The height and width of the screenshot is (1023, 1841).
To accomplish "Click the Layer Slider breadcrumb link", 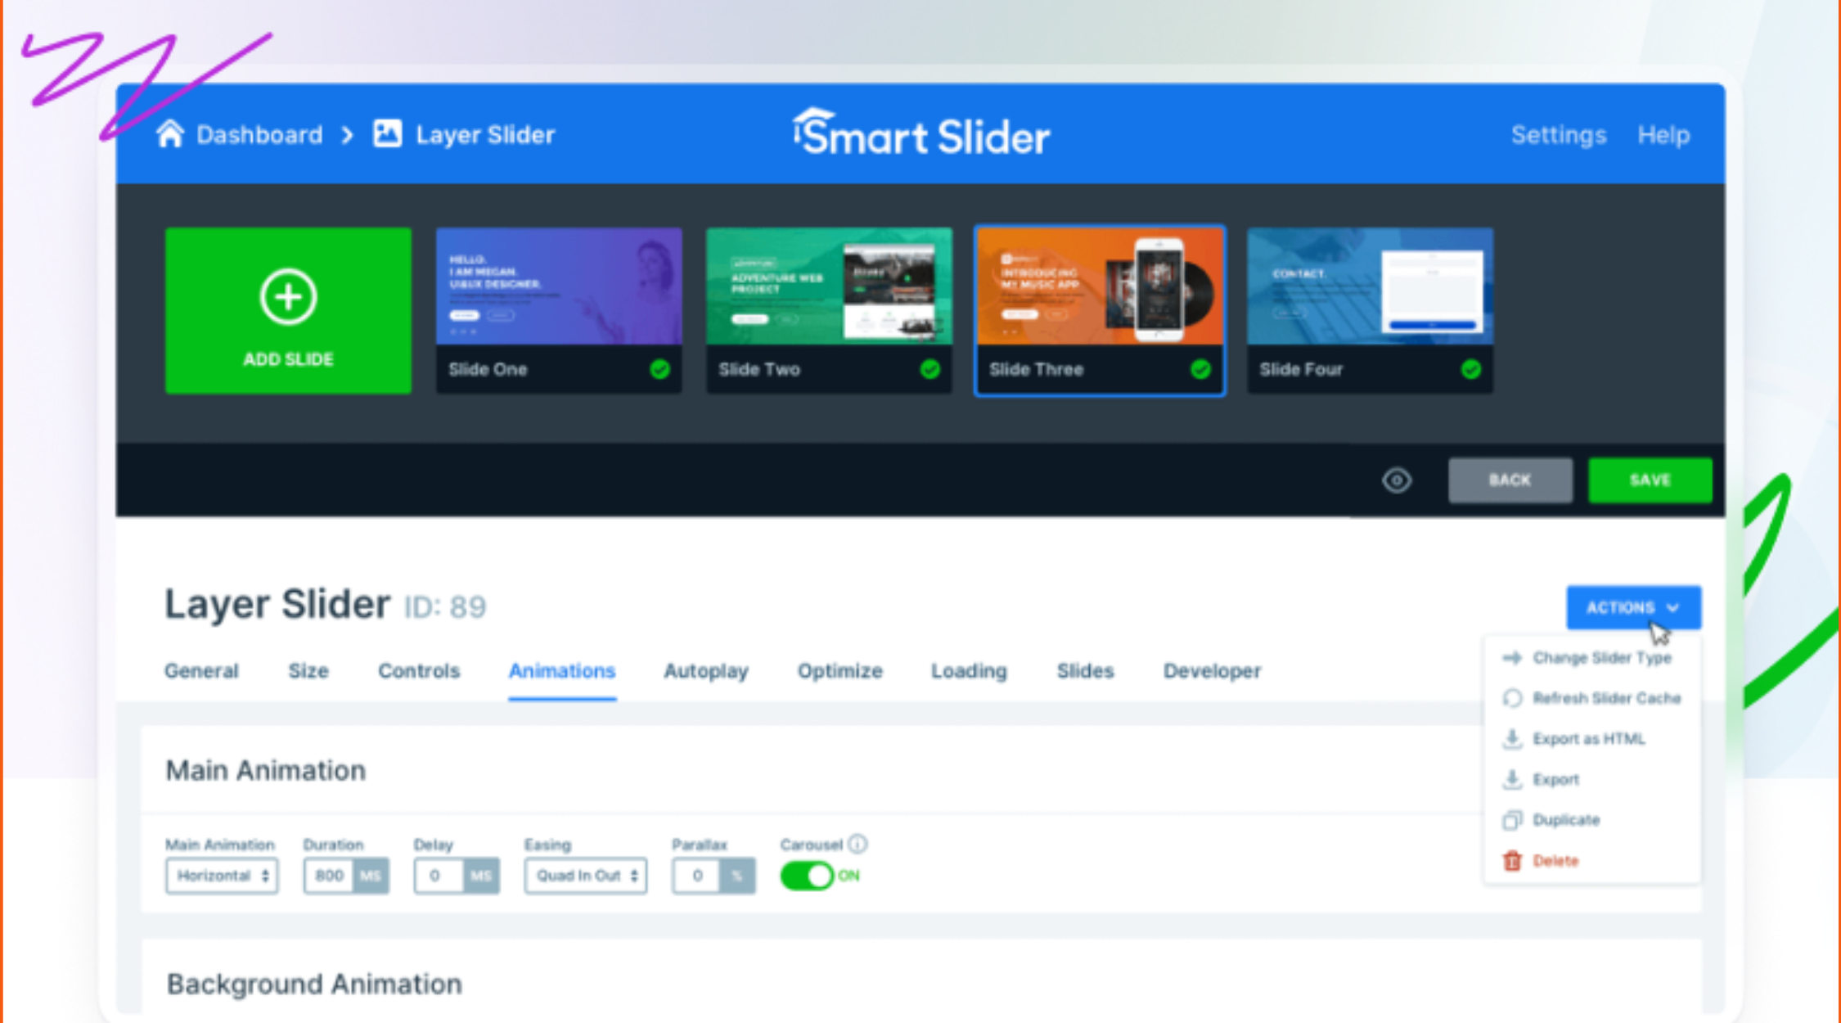I will (485, 134).
